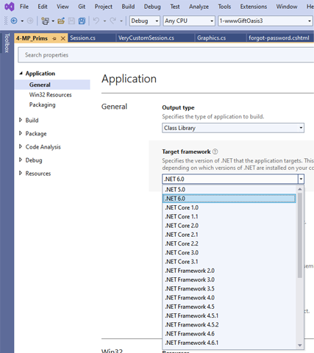Select General under Application

point(52,85)
